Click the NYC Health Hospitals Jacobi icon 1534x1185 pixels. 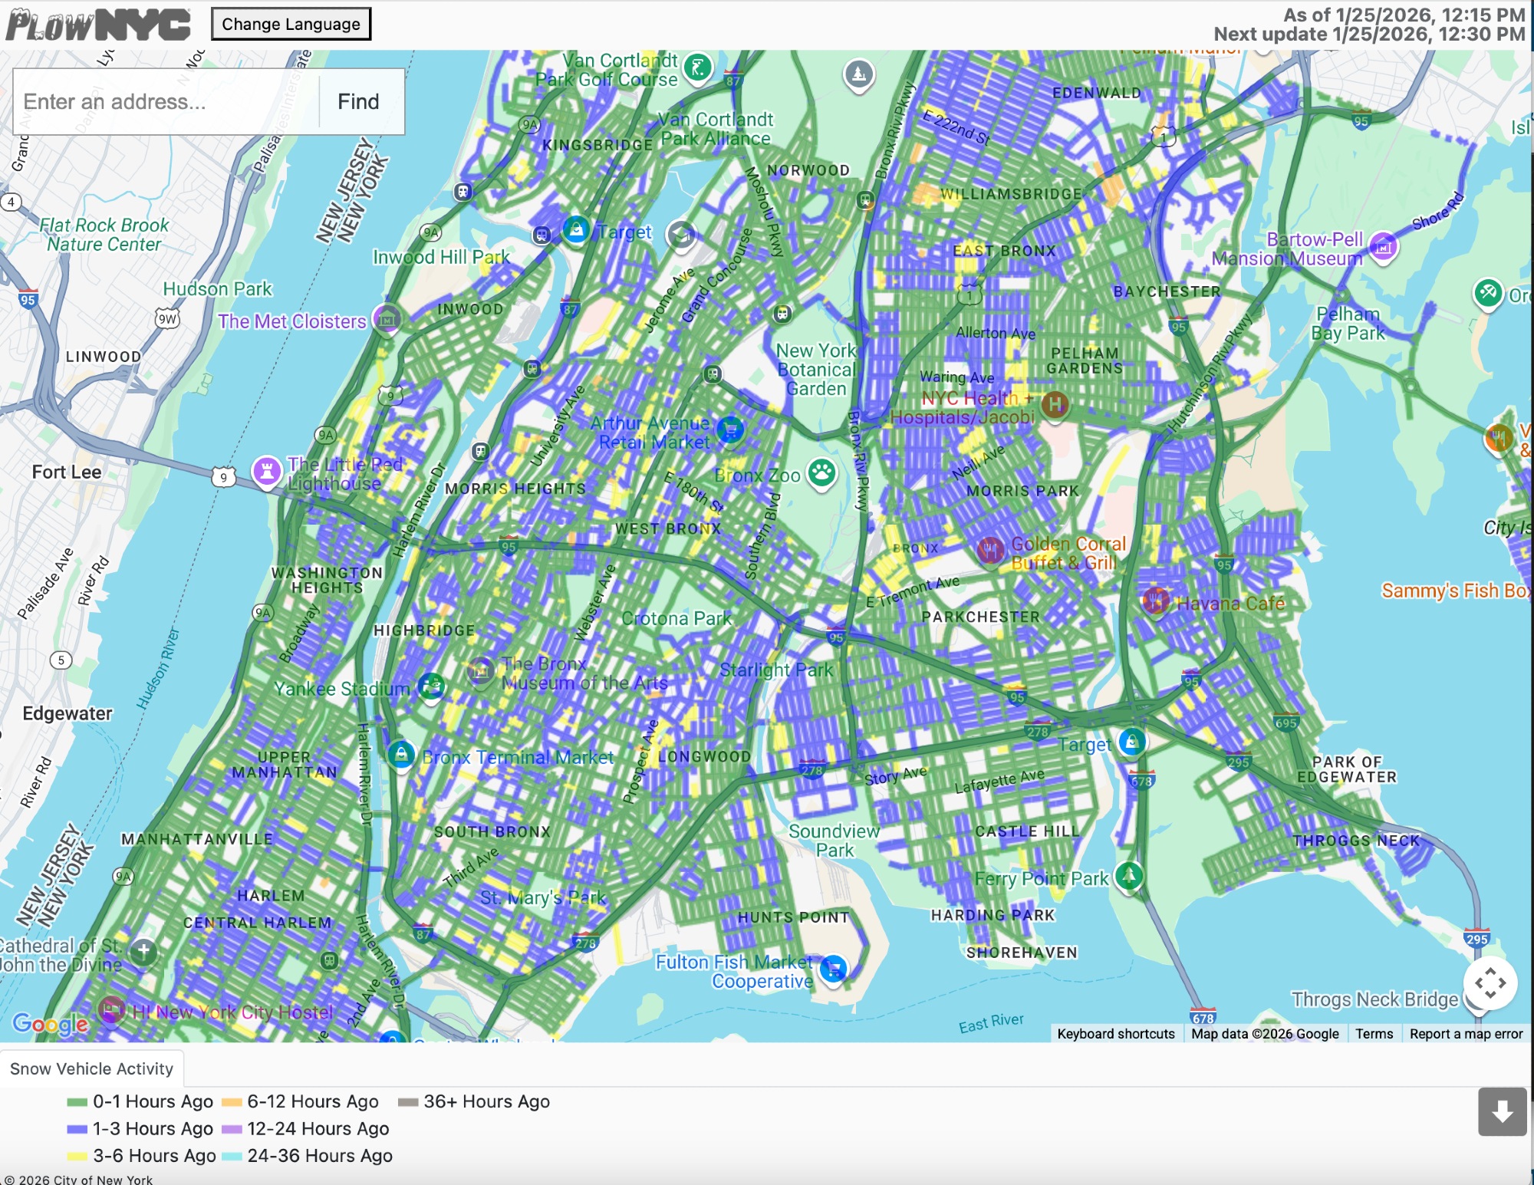point(1055,403)
